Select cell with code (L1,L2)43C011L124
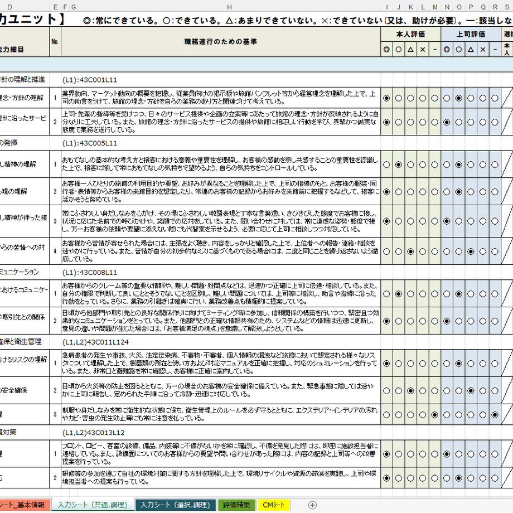Viewport: 513px width, 513px height. click(220, 342)
